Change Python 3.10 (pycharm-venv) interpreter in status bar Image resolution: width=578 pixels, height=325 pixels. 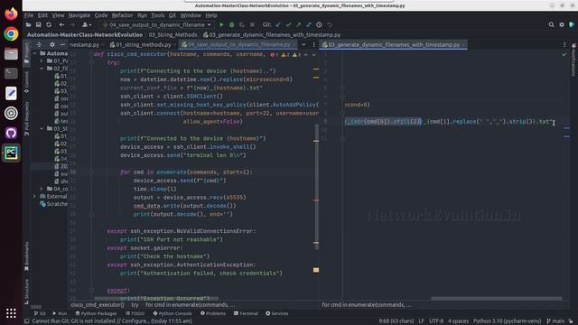click(x=508, y=321)
